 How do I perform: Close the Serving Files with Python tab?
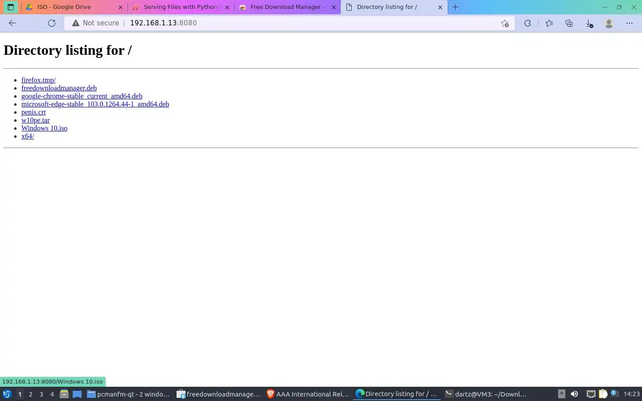tap(227, 7)
